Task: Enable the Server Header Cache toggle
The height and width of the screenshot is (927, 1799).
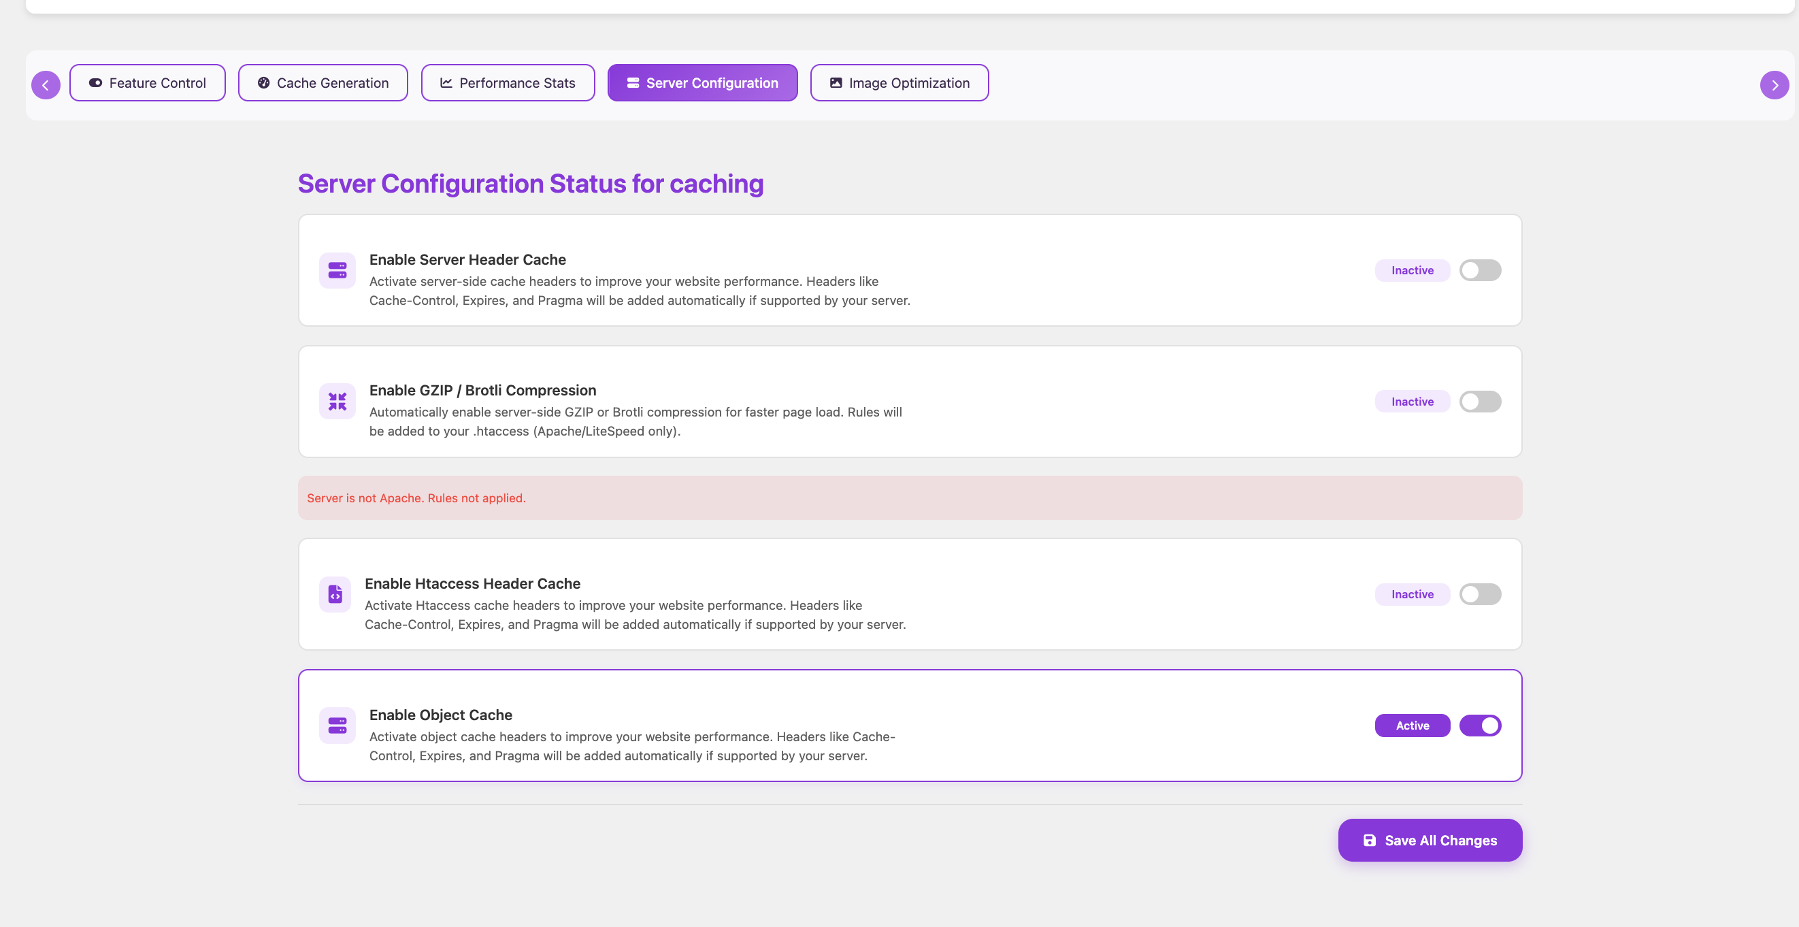Action: click(1480, 270)
